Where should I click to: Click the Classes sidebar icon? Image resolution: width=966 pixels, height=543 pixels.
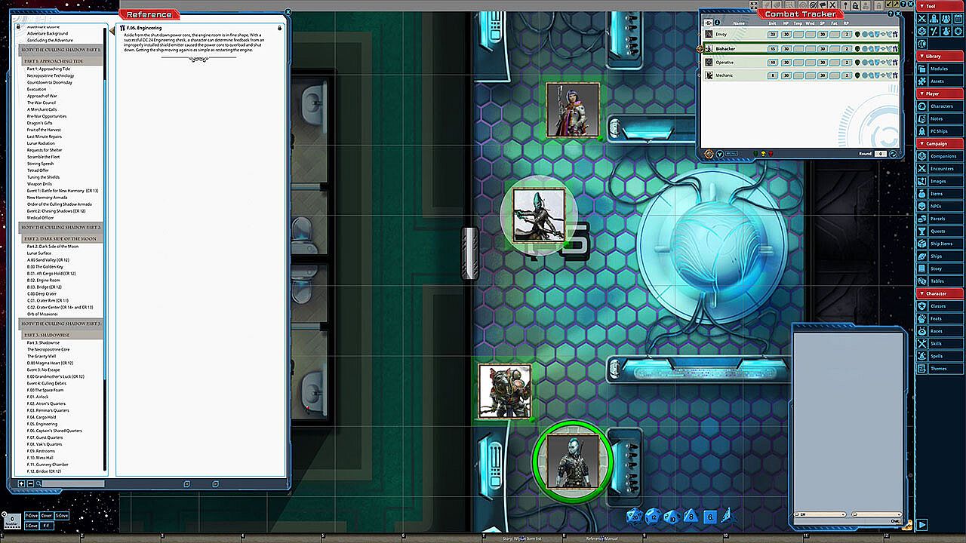coord(921,306)
